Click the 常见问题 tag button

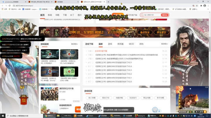(x=147, y=98)
